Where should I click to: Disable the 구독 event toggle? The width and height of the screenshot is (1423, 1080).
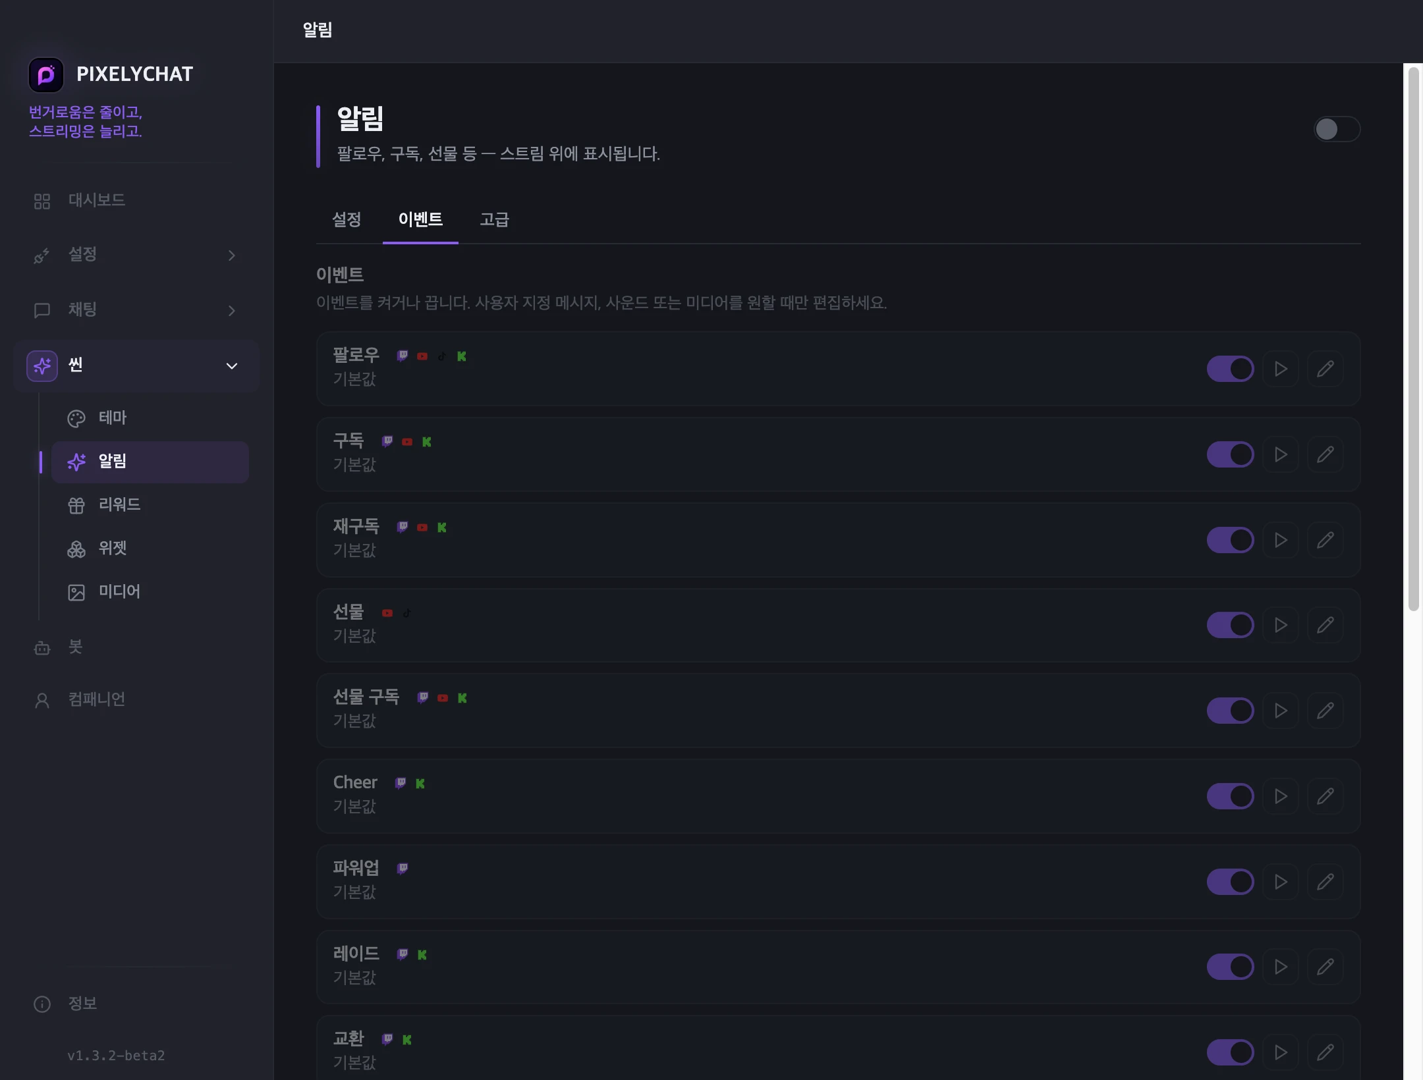pos(1231,454)
